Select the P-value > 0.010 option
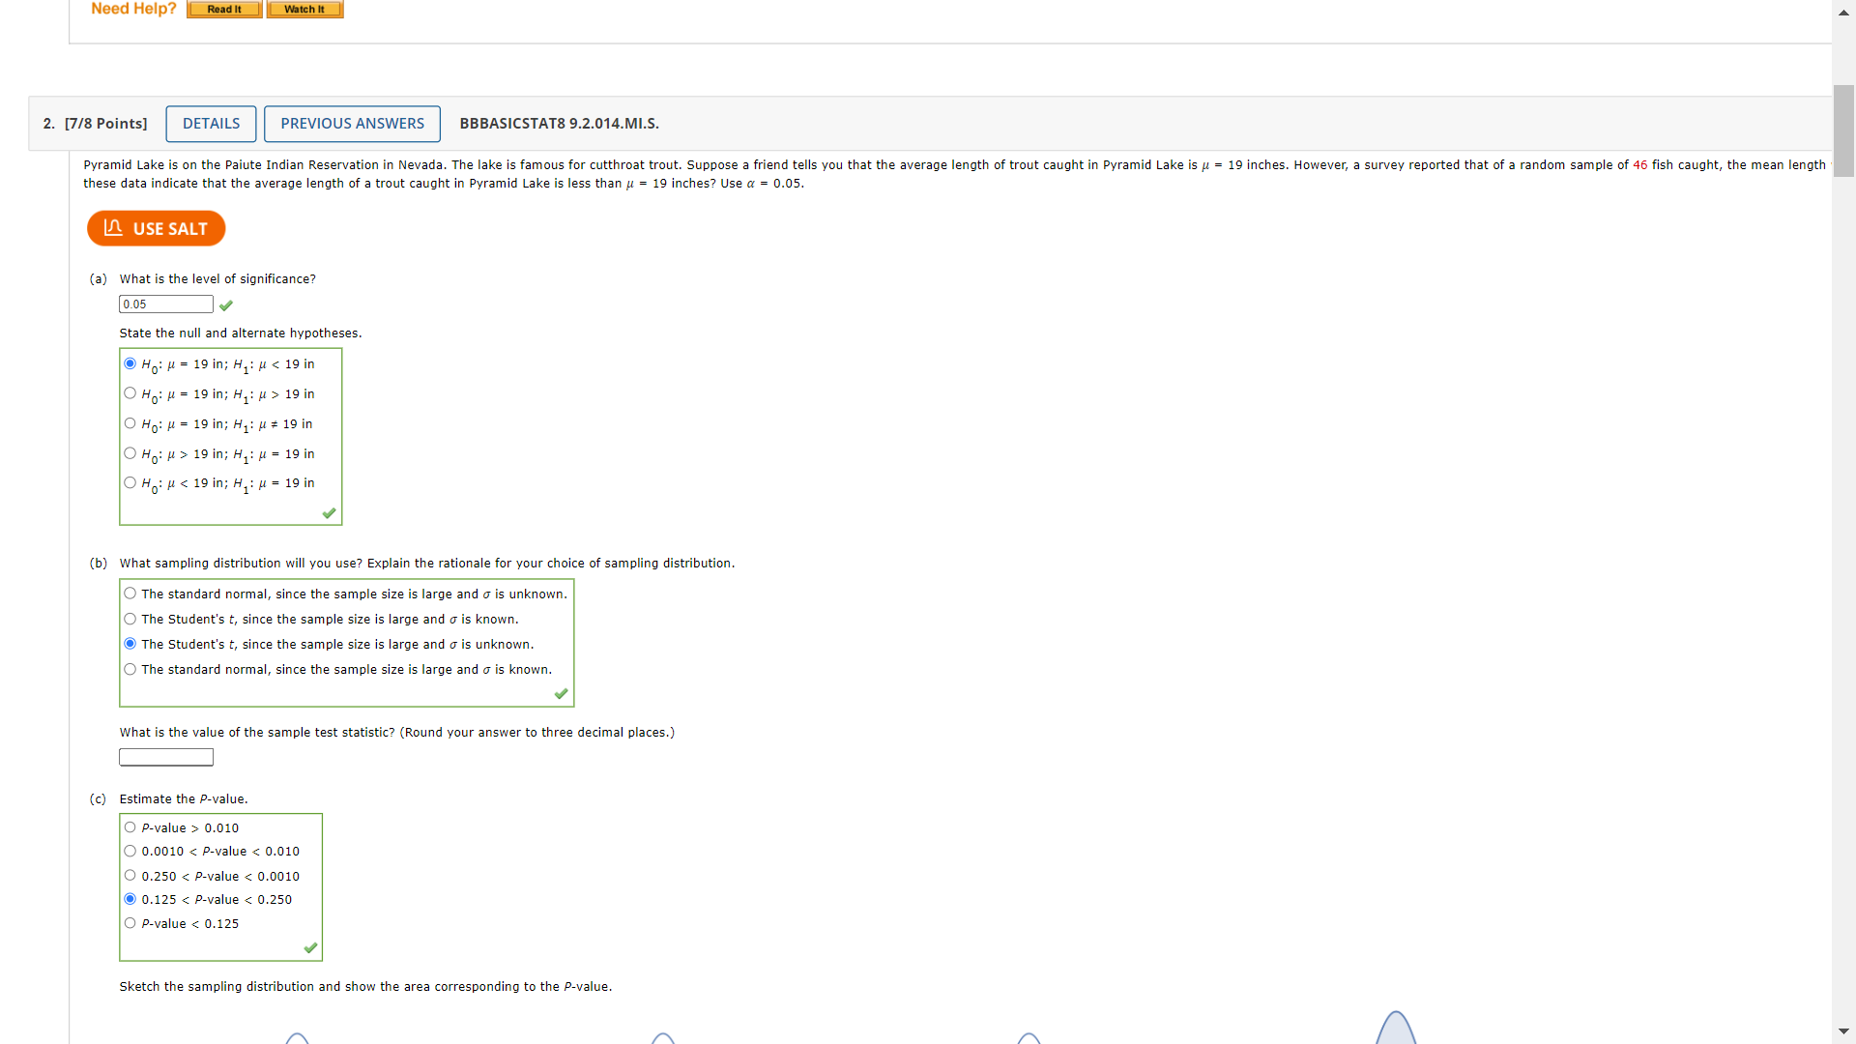Viewport: 1856px width, 1044px height. (130, 826)
